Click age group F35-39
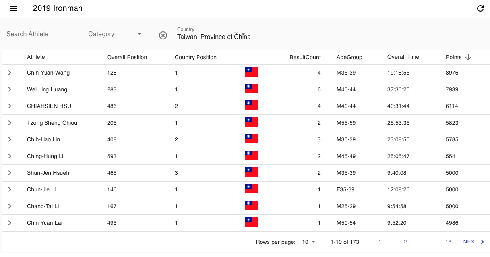The width and height of the screenshot is (490, 257). click(345, 189)
